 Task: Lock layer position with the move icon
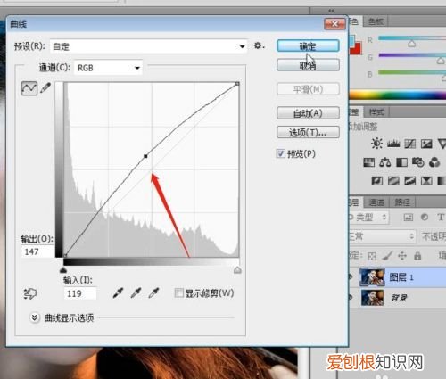coord(402,256)
